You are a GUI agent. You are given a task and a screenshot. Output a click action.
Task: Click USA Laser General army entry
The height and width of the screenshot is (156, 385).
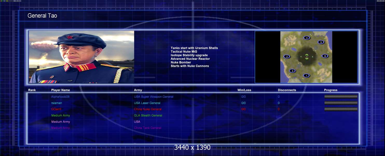[147, 103]
